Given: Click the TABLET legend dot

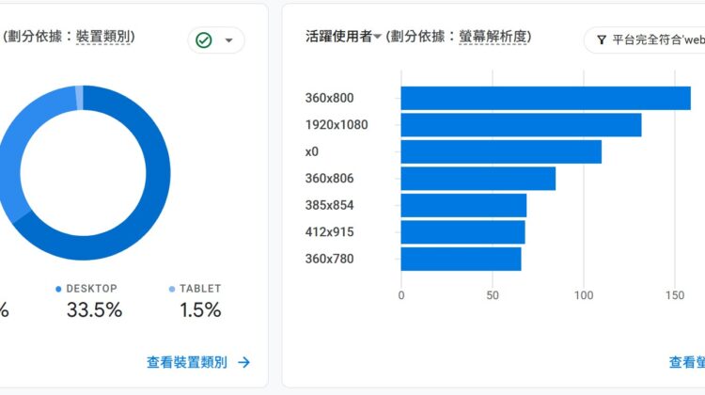Looking at the screenshot, I should pyautogui.click(x=171, y=290).
